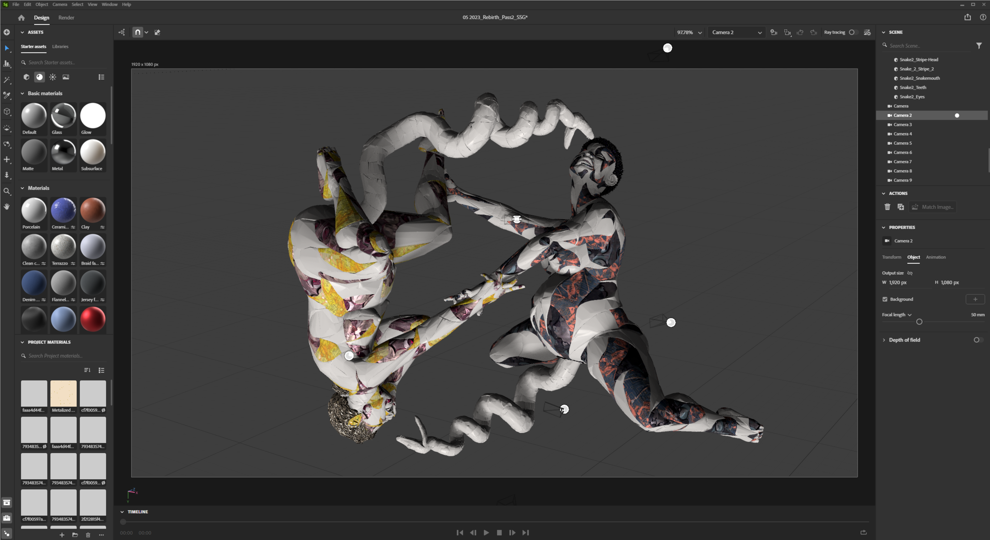Screen dimensions: 990x540
Task: Collapse the Basic materials section
Action: (22, 93)
